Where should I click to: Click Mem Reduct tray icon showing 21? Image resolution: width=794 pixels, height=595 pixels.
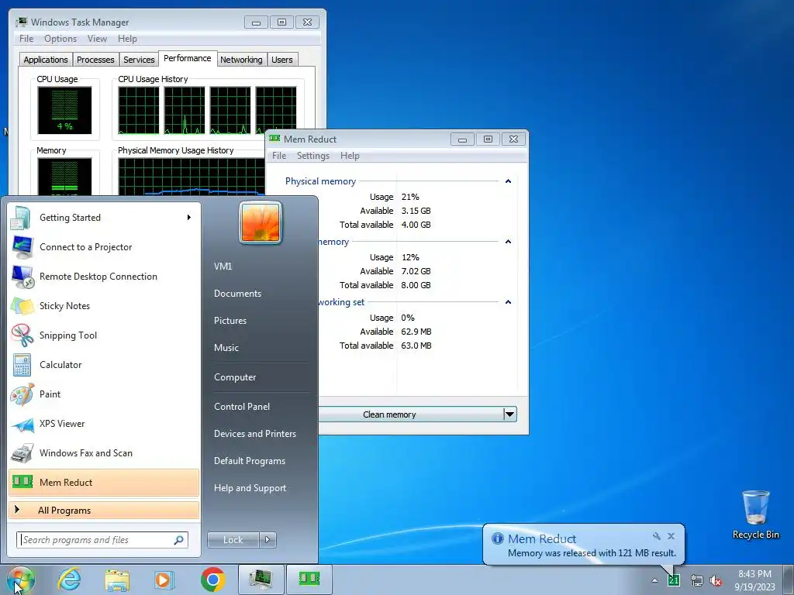pyautogui.click(x=674, y=580)
